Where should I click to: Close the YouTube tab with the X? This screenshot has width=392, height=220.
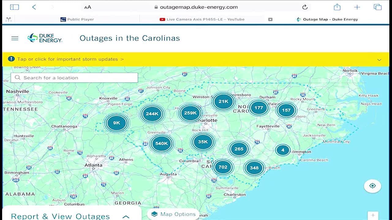coord(270,19)
